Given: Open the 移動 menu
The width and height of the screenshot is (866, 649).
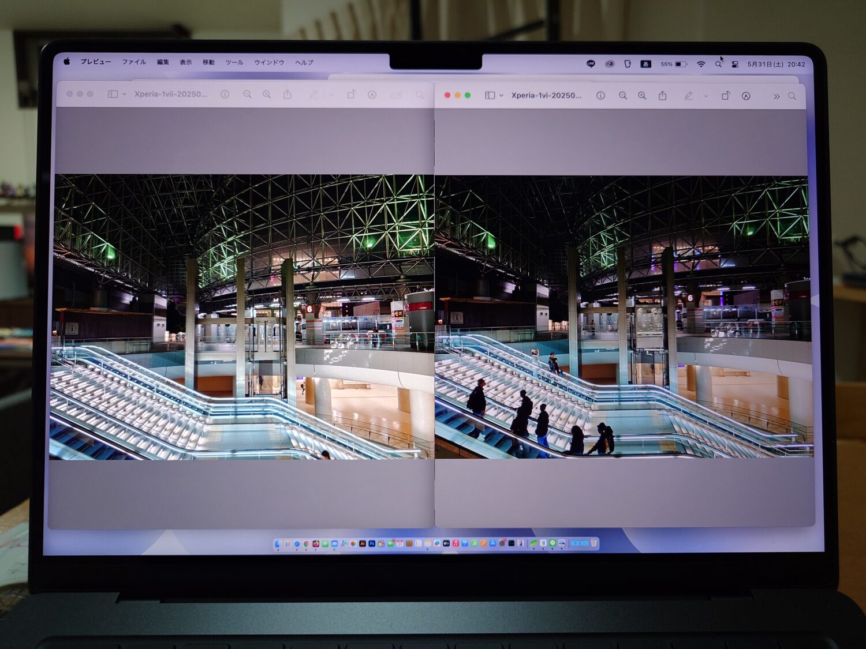Looking at the screenshot, I should (208, 62).
